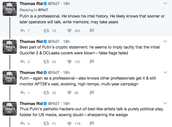172x127 pixels.
Task: Like the tweet with 157 likes
Action: [x=69, y=62]
